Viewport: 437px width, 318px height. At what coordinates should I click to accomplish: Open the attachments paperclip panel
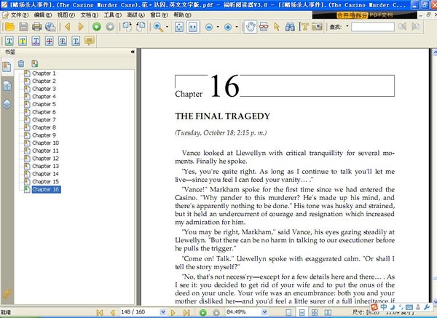click(7, 293)
